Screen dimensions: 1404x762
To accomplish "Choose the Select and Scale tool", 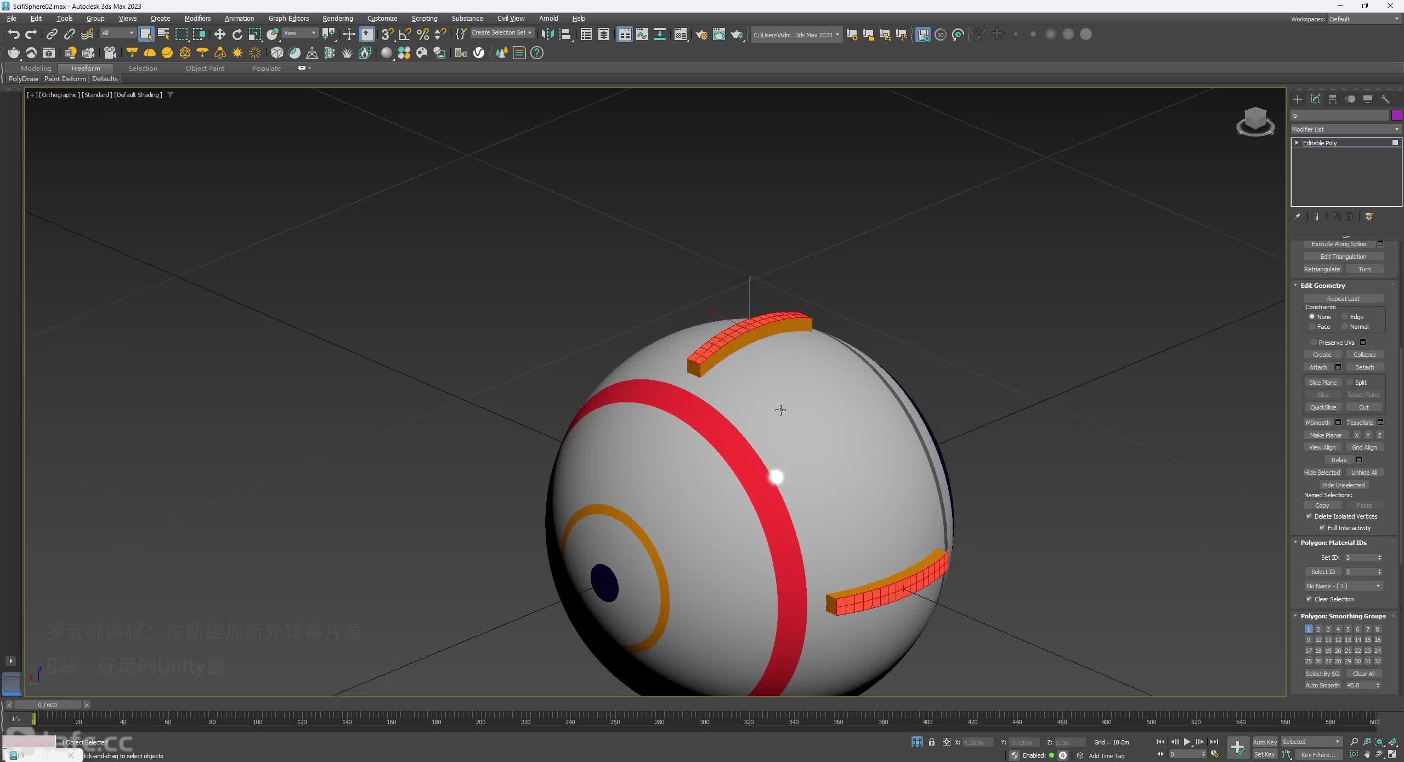I will (x=254, y=35).
